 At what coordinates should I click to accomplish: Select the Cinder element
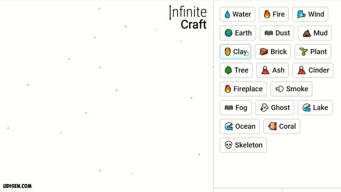(313, 70)
